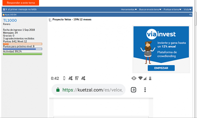Click the Plataforma de crowdlending ad text
The height and width of the screenshot is (118, 197).
click(x=167, y=54)
